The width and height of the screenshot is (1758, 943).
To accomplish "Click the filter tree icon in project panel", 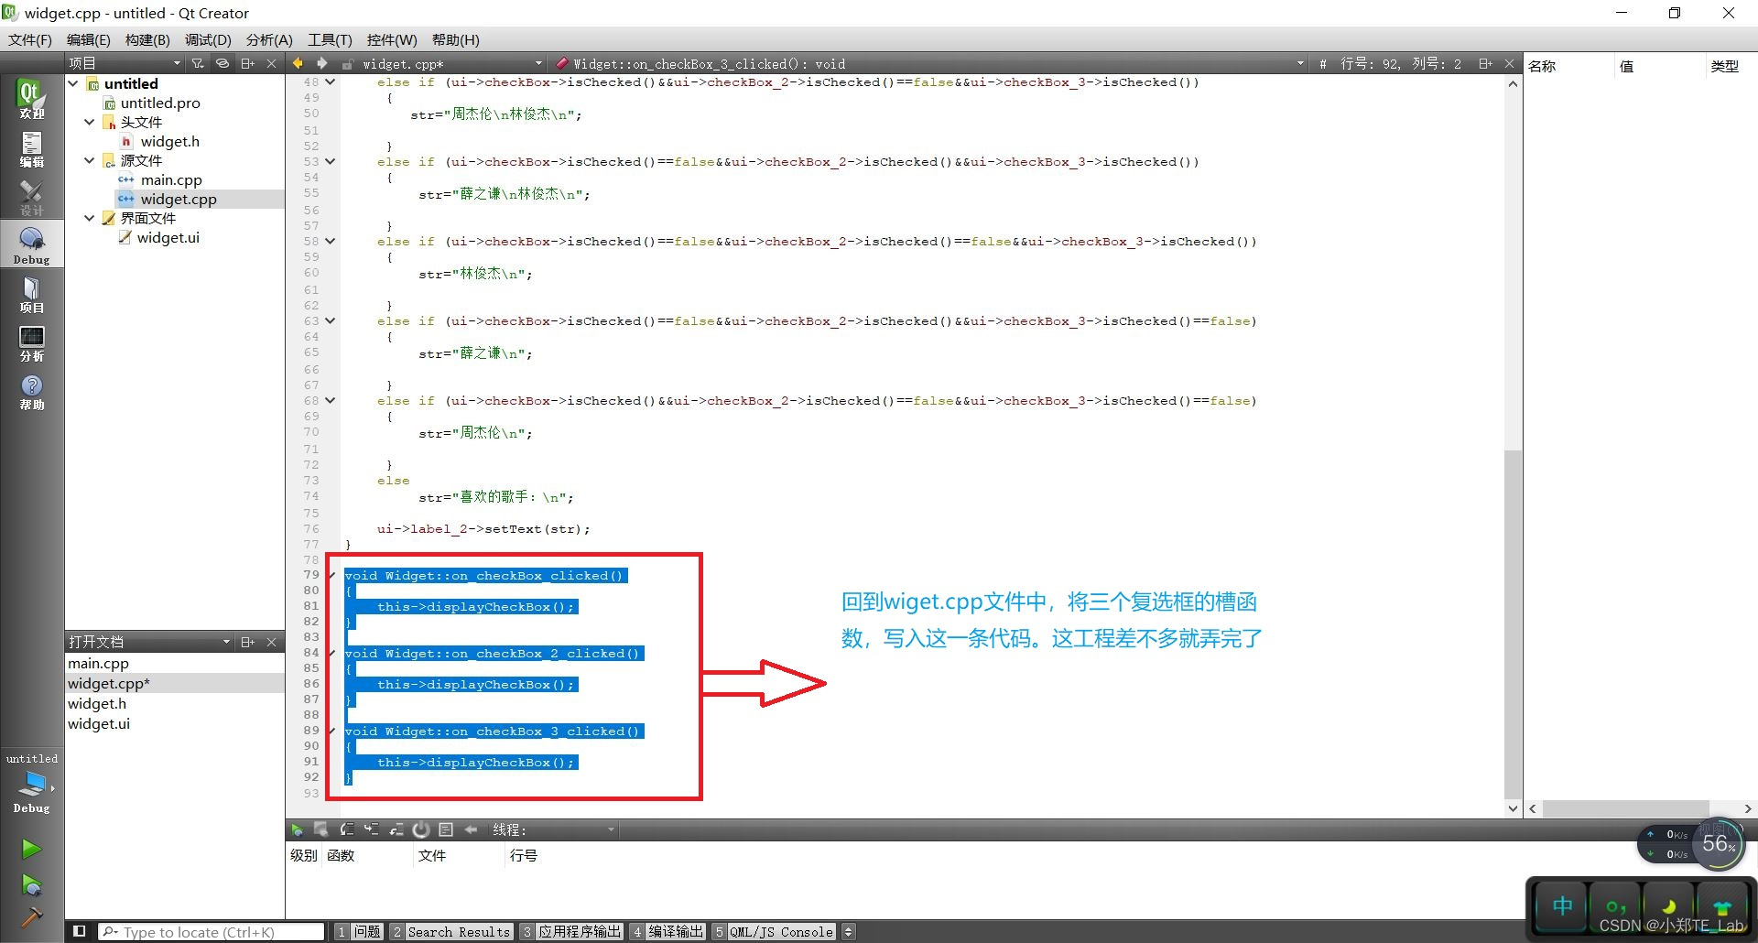I will (x=197, y=63).
